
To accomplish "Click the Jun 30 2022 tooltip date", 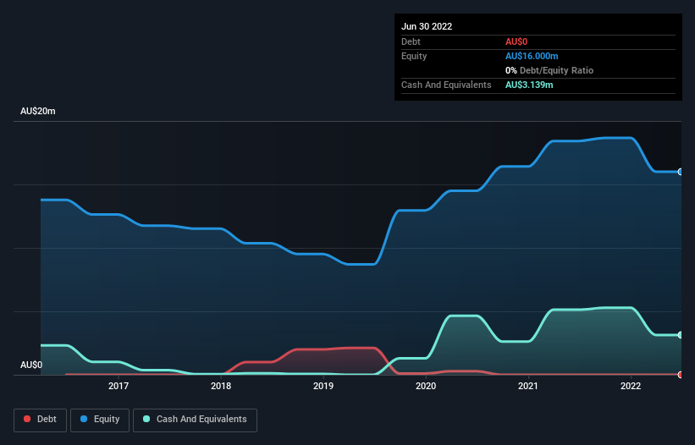I will 427,26.
